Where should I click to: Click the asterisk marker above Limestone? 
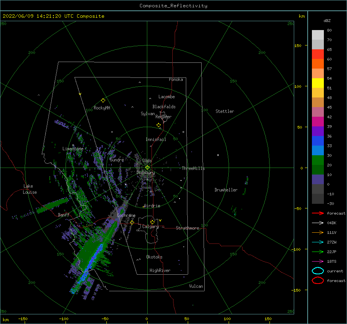point(73,145)
